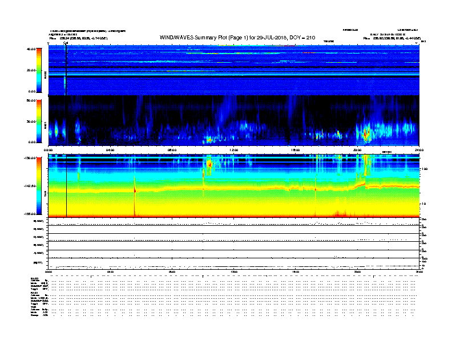Click the RAD2 intensity color bar
The height and width of the screenshot is (349, 452).
39,70
